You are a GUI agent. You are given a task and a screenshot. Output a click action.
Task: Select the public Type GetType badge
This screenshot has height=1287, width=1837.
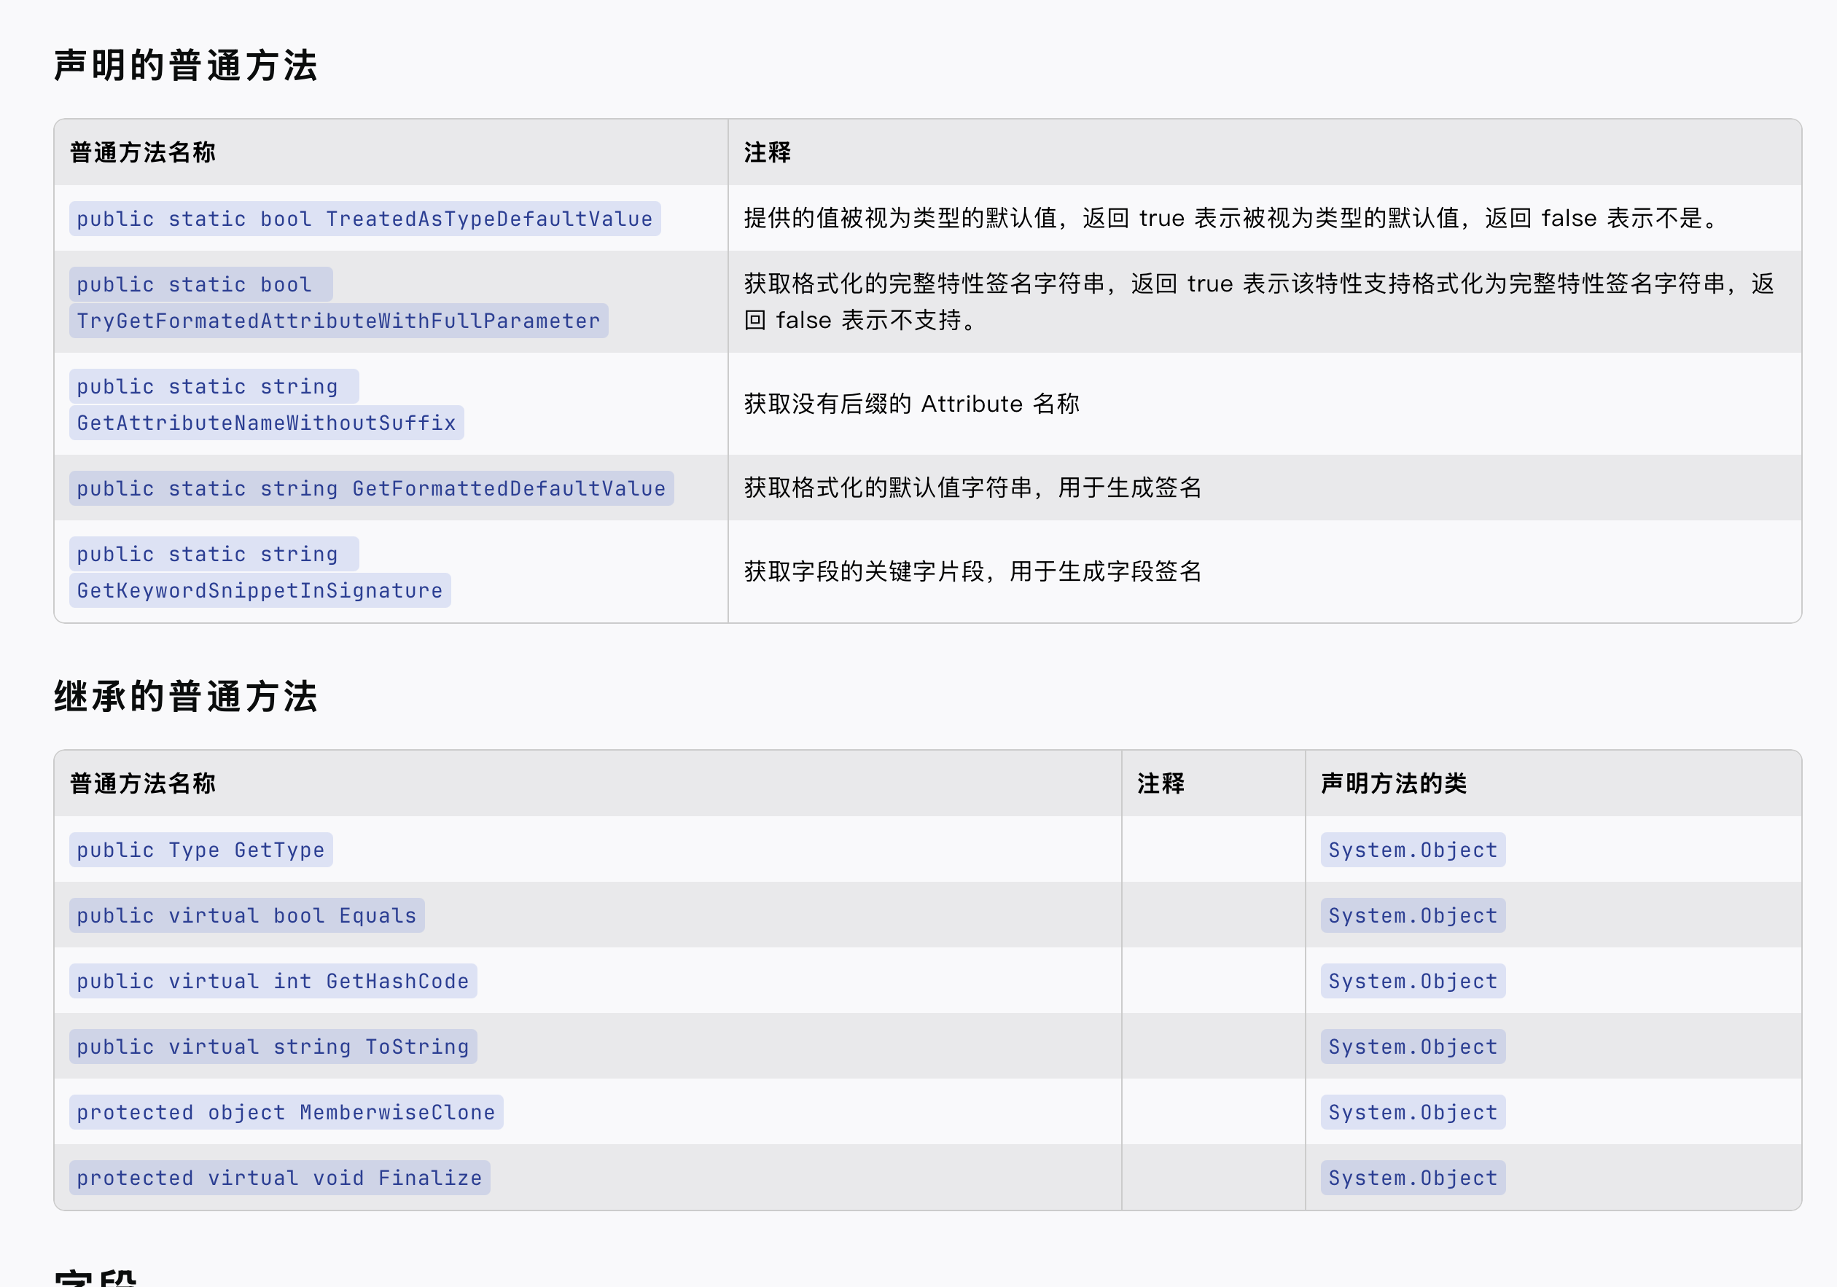tap(199, 850)
